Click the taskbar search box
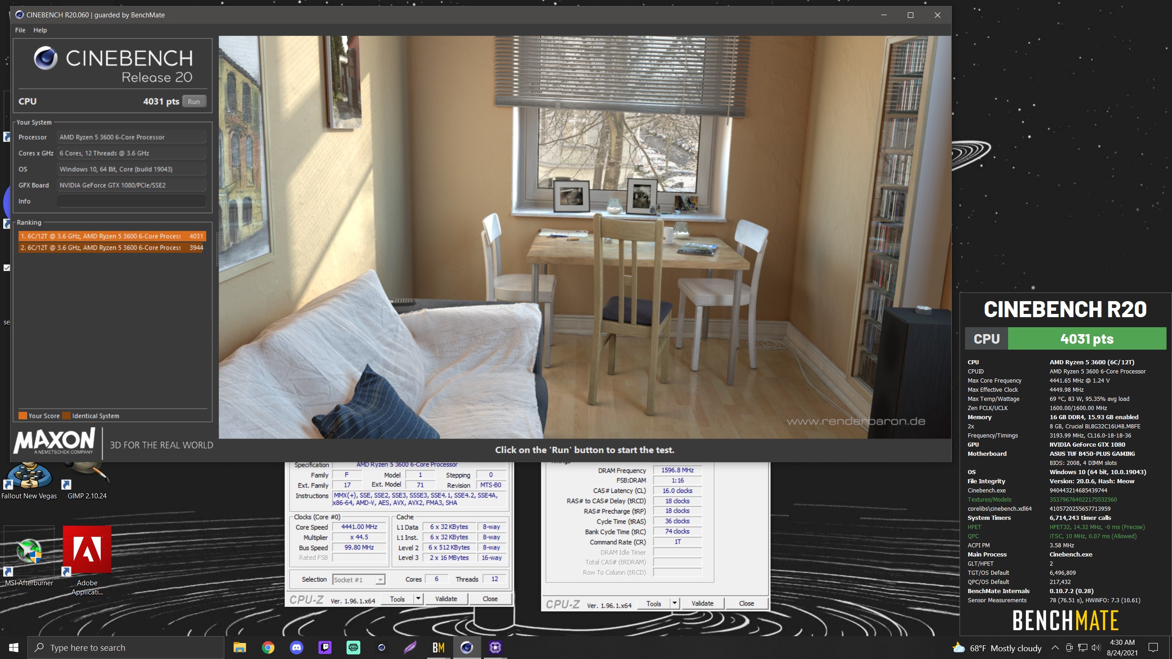Screen dimensions: 1172x659 pos(126,648)
